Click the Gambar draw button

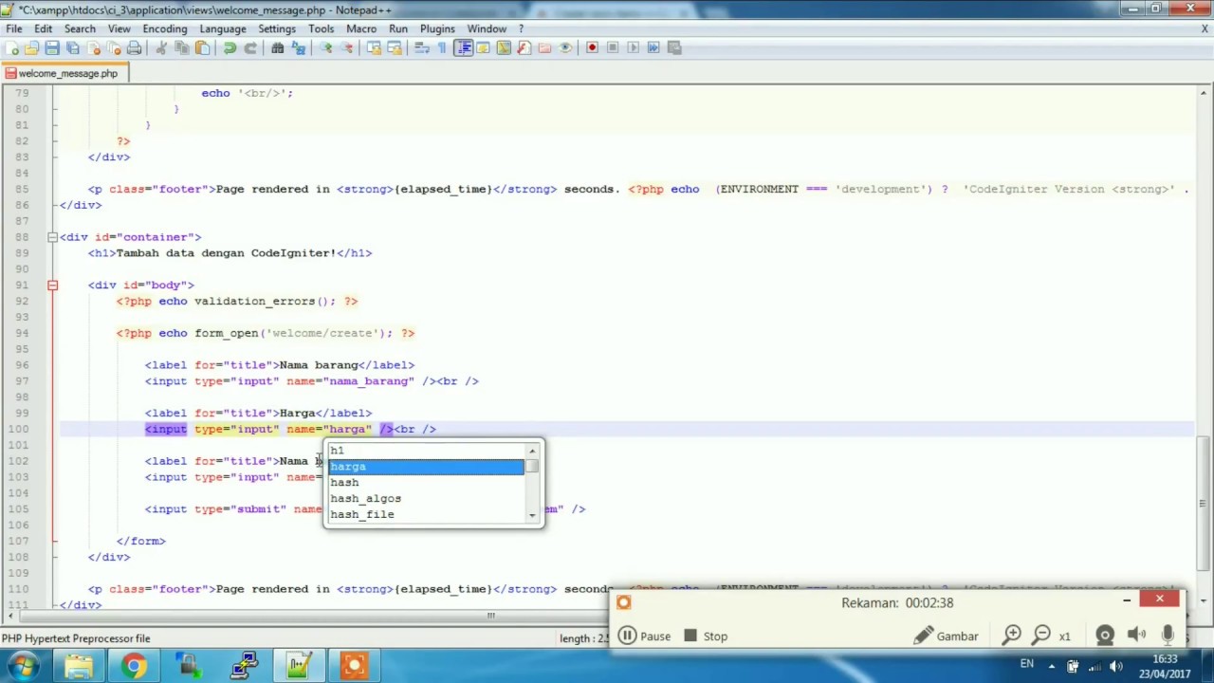(947, 637)
